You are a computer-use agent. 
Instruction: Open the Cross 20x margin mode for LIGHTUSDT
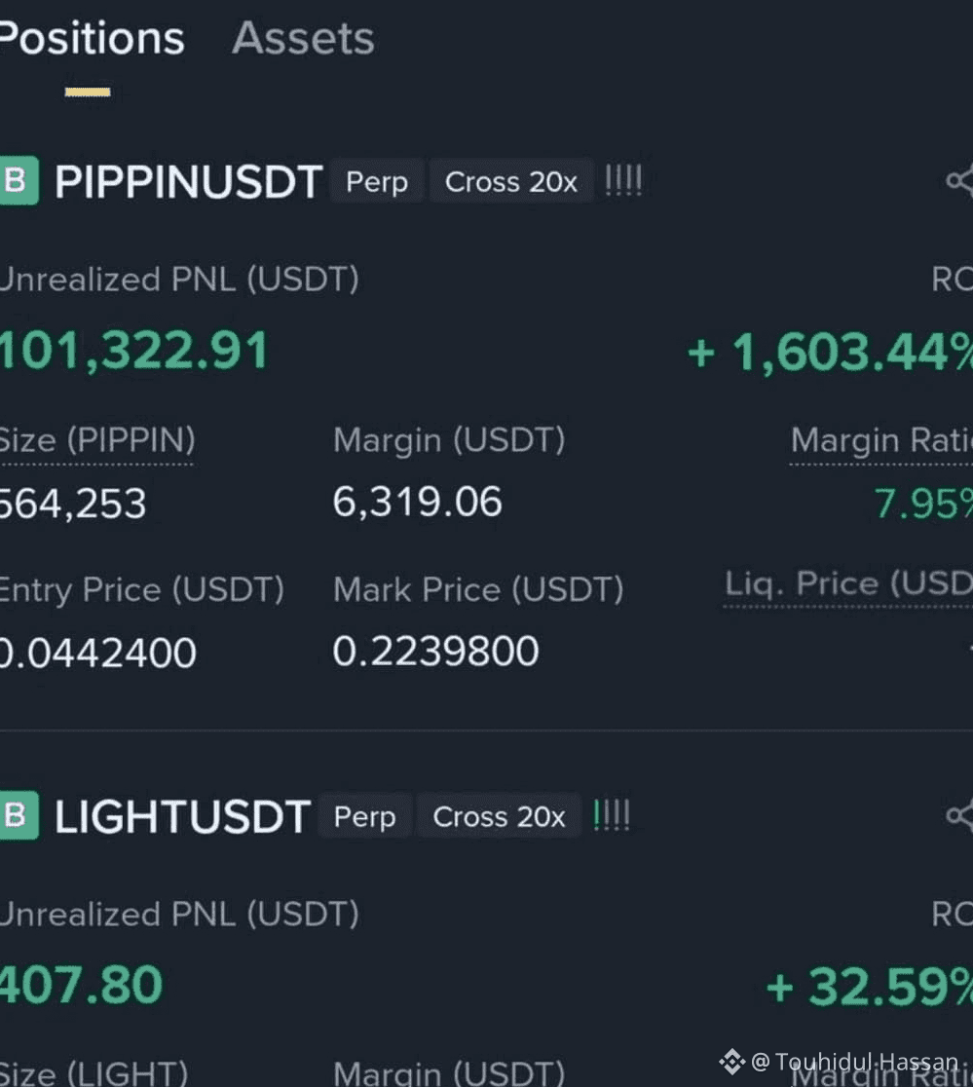(499, 817)
